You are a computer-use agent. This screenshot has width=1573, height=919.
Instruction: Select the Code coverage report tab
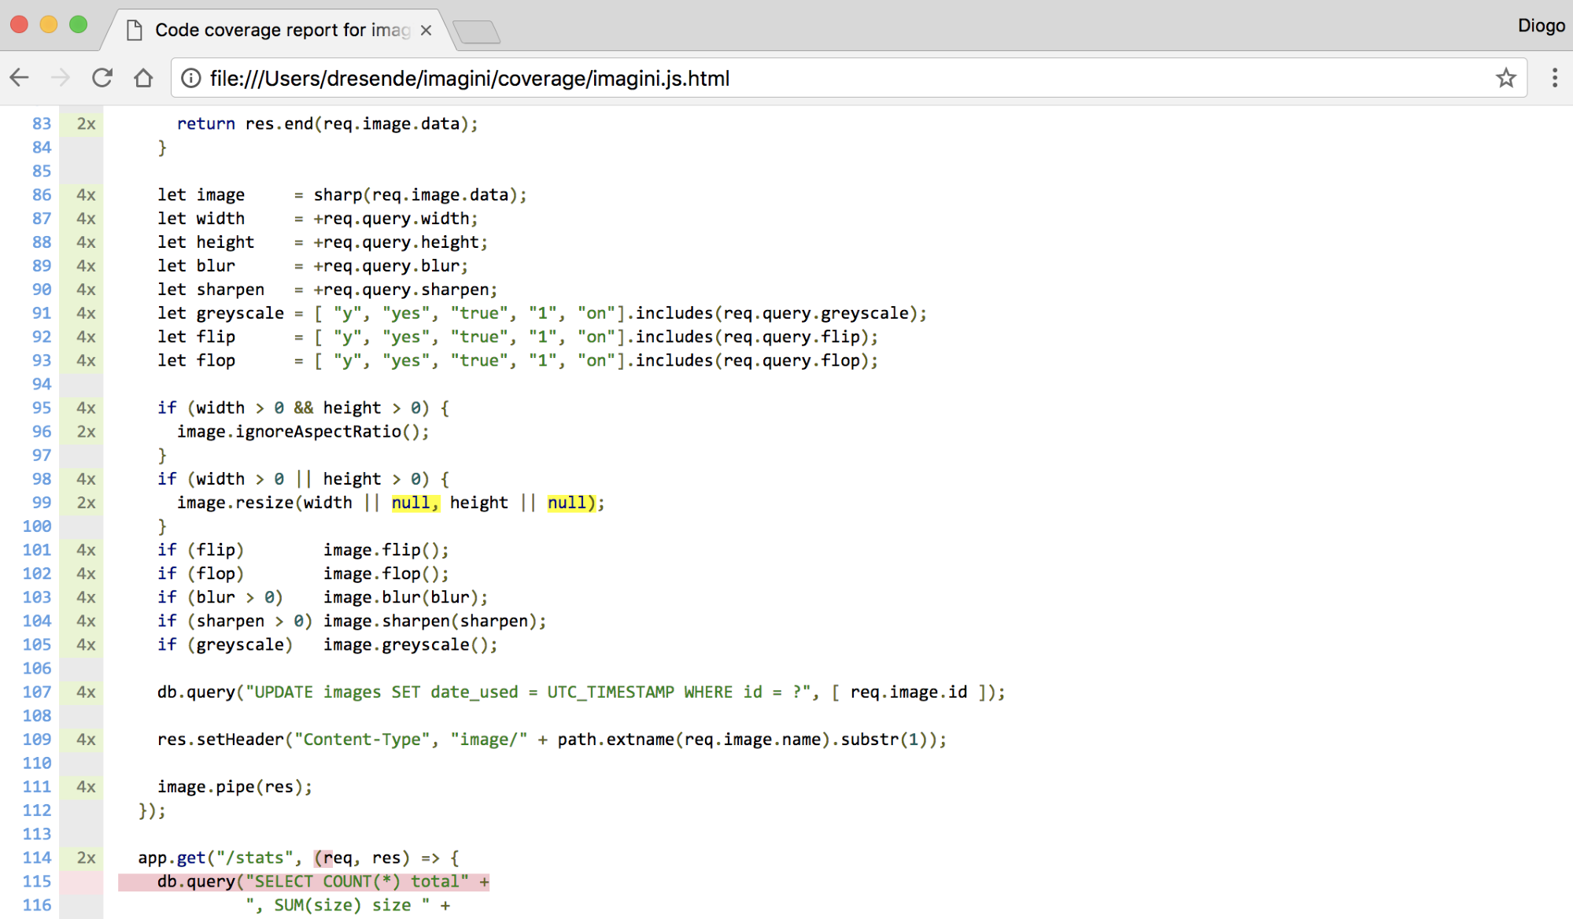(x=282, y=30)
